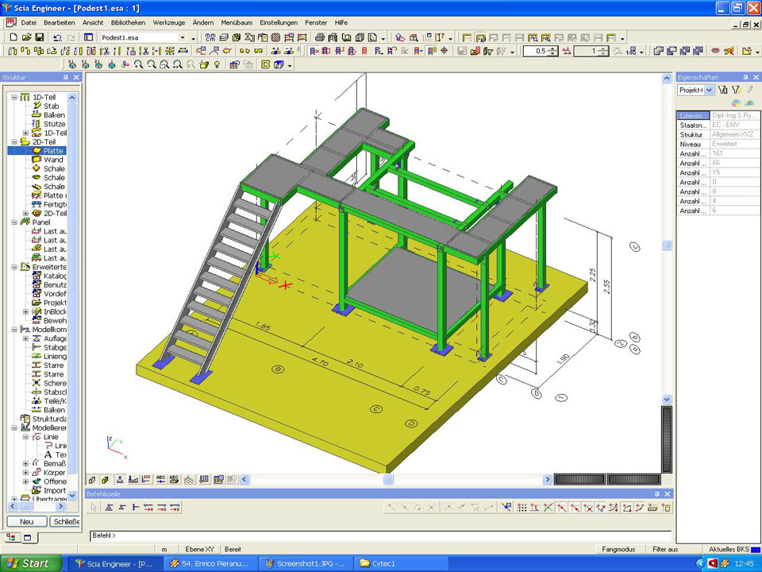The image size is (762, 572).
Task: Click the Stab member icon in tree
Action: pyautogui.click(x=37, y=106)
